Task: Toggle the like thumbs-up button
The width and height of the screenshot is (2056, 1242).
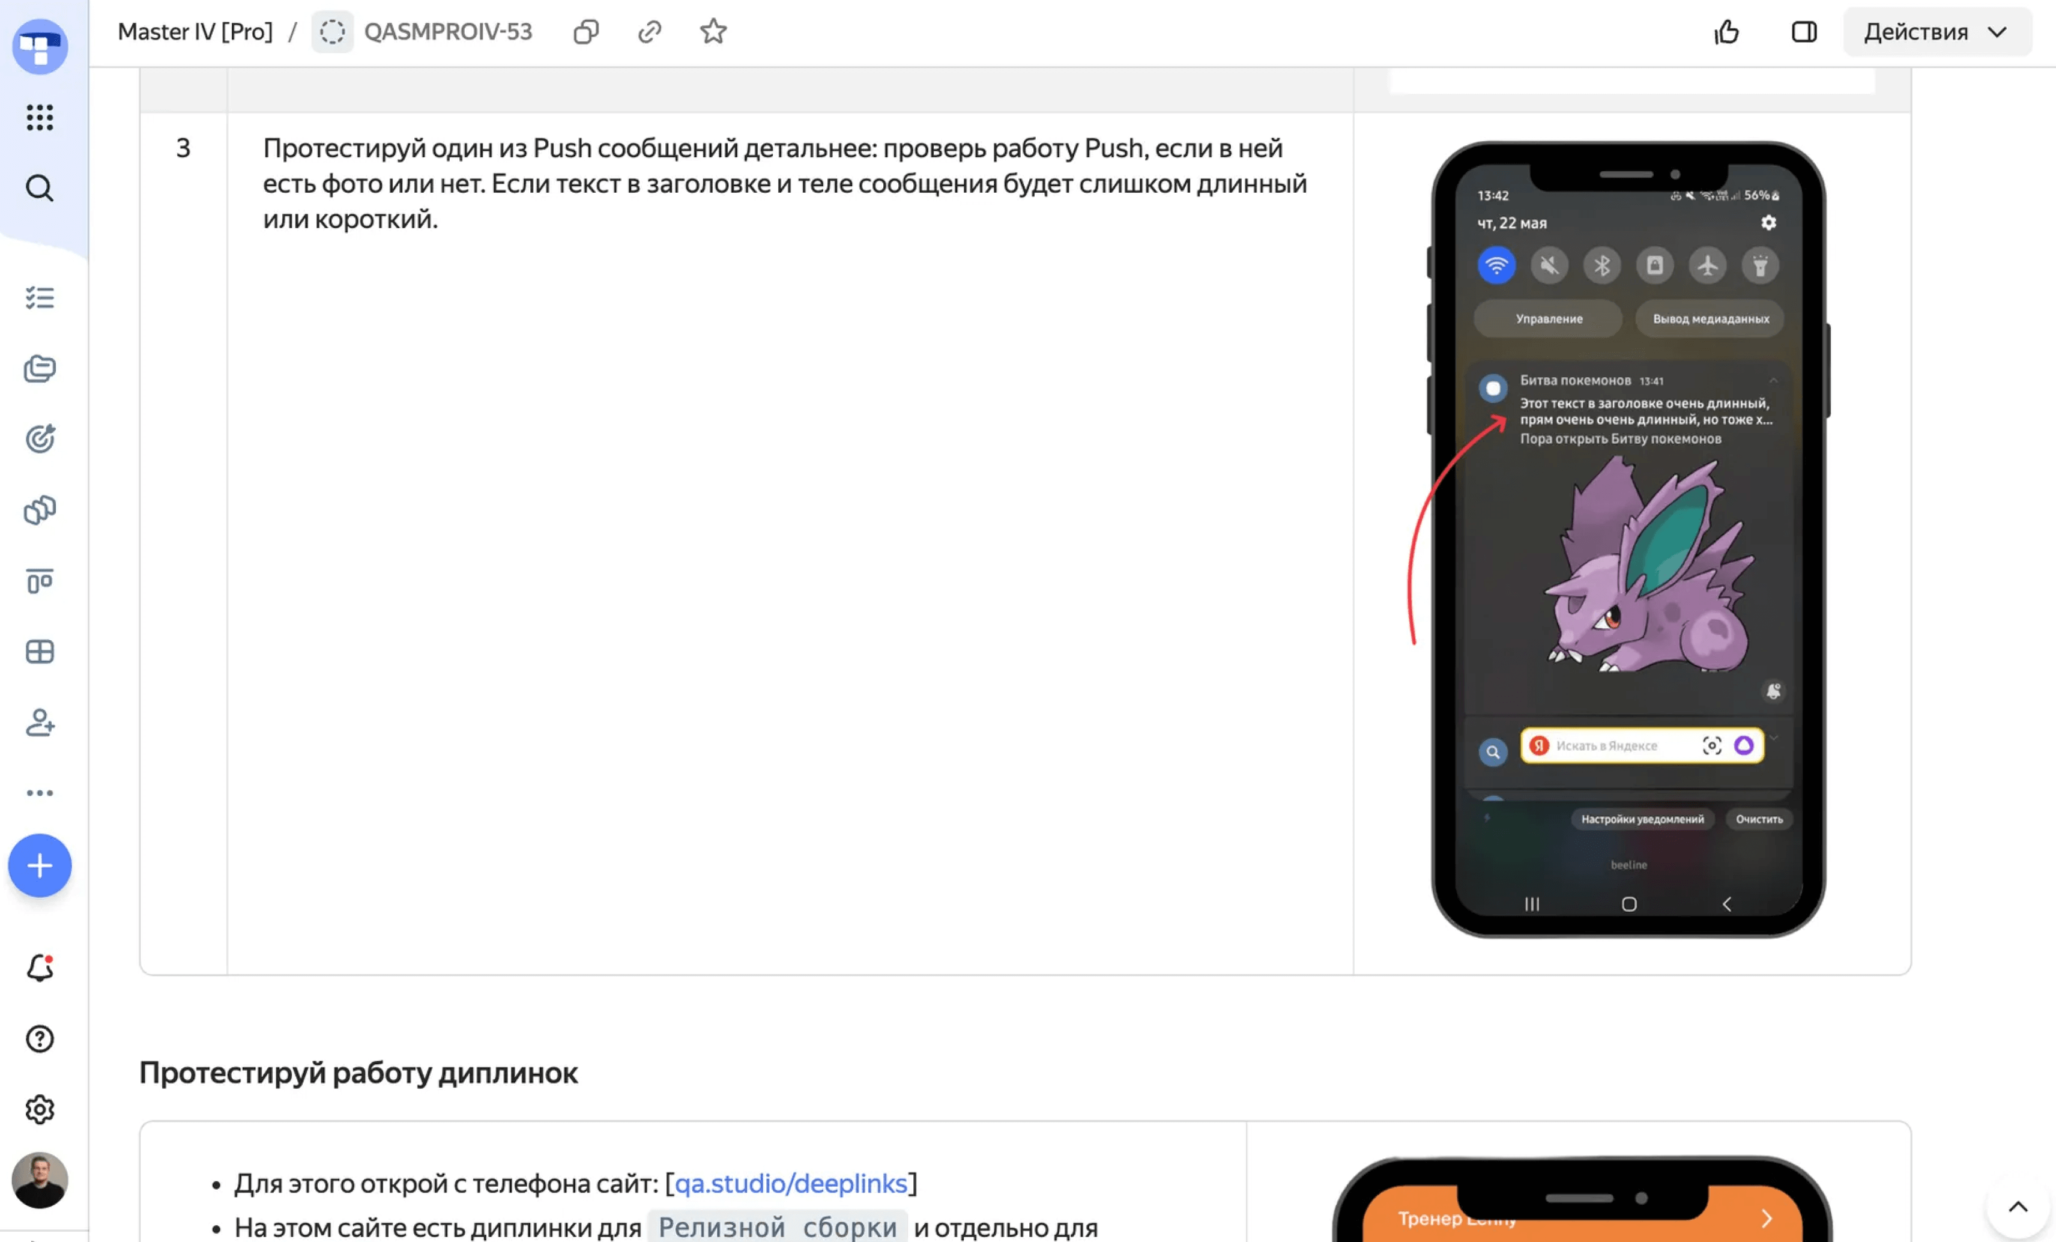Action: [x=1726, y=32]
